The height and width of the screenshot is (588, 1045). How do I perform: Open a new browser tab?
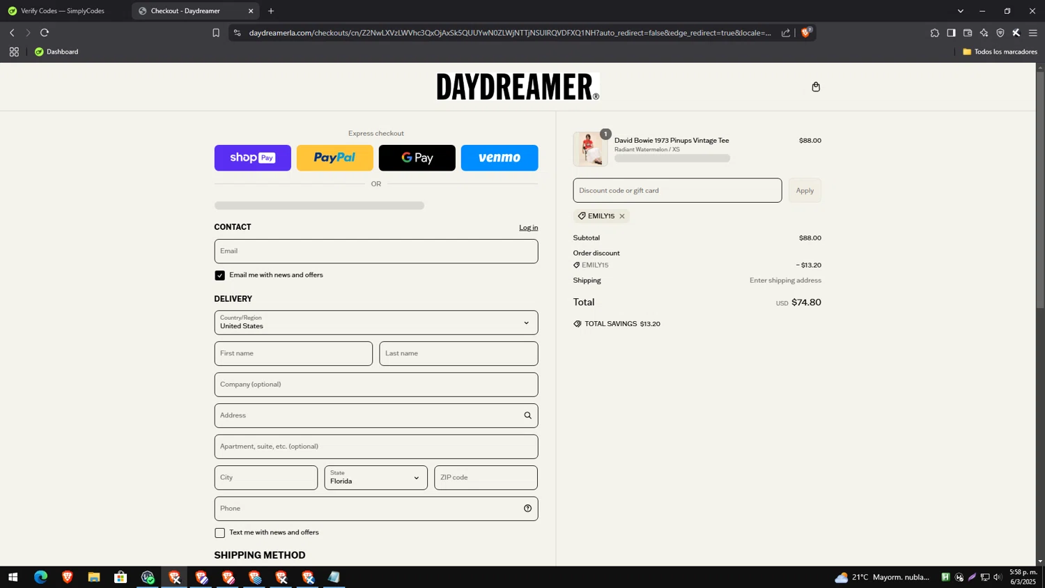pyautogui.click(x=271, y=11)
